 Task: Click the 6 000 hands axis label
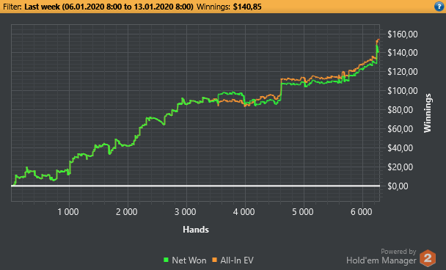pyautogui.click(x=362, y=212)
